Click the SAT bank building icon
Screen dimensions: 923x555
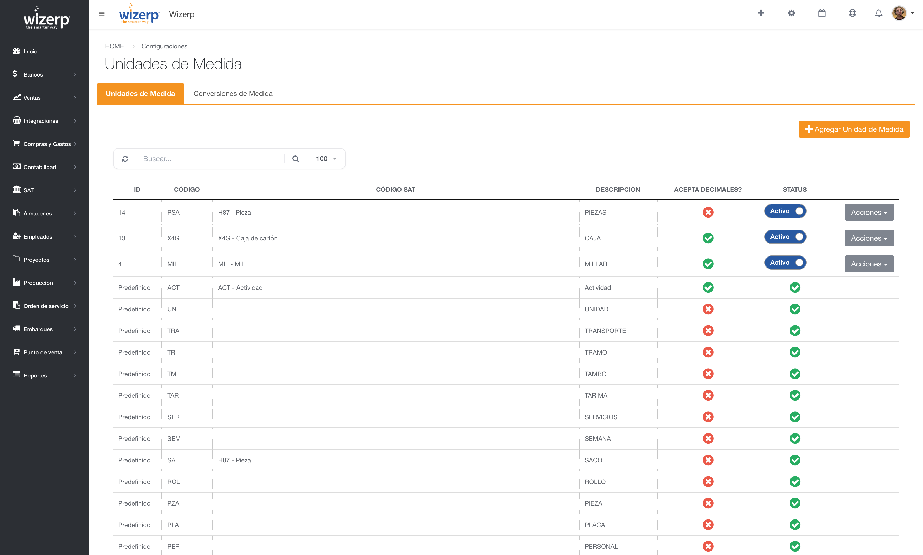pos(17,190)
